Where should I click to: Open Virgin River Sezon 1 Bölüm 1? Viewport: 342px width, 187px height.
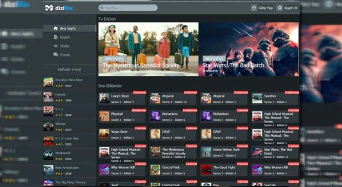[x=122, y=134]
